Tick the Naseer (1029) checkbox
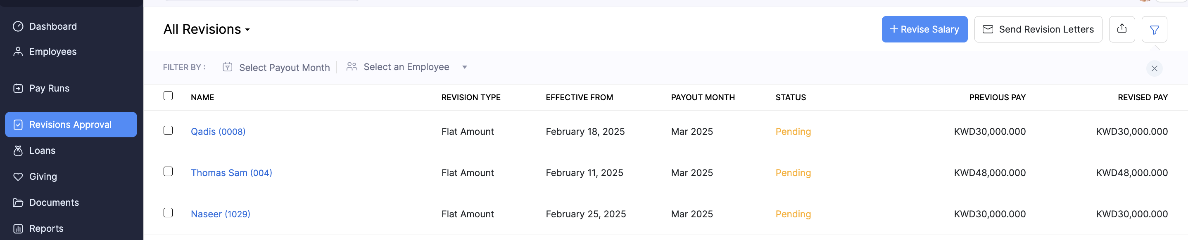 pyautogui.click(x=169, y=213)
